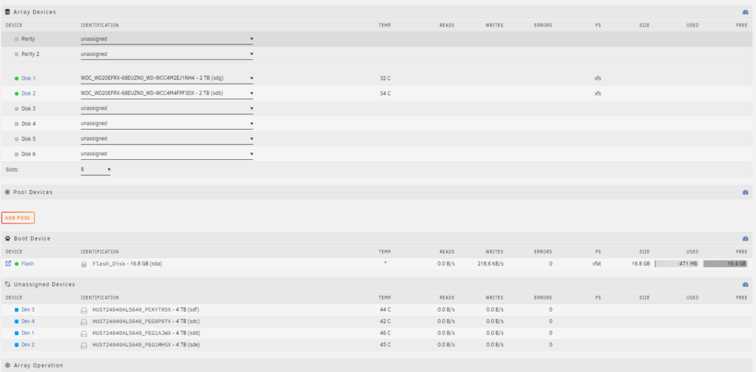
Task: Click the grey Parity status square
Action: pos(17,39)
